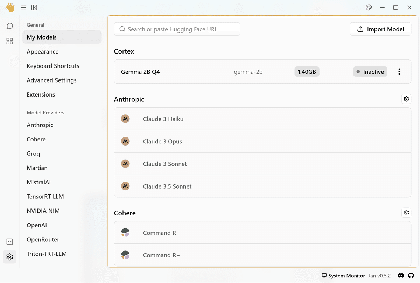Click the Jan waving hand logo
Screen dimensions: 420x283
tap(10, 7)
